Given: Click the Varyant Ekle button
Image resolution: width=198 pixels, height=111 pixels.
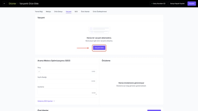Looking at the screenshot, I should [x=99, y=48].
